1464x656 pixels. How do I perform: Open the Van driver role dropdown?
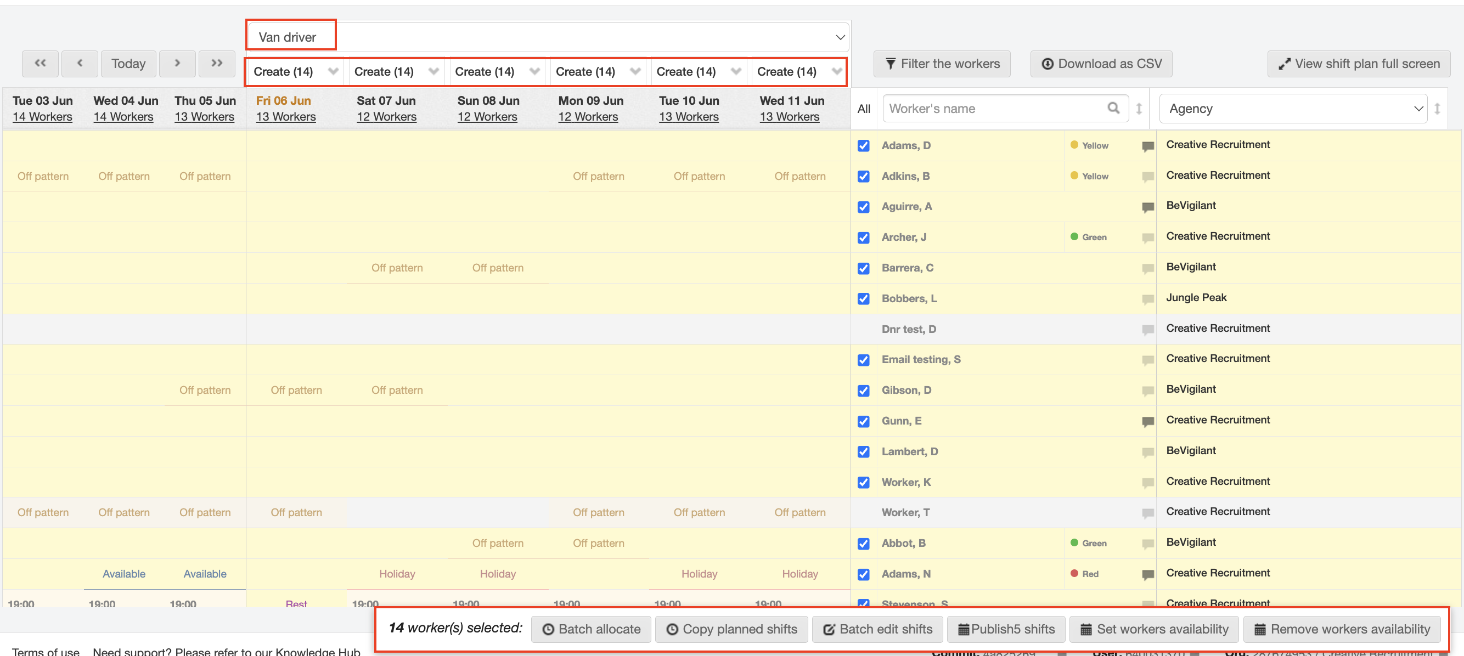(x=548, y=37)
